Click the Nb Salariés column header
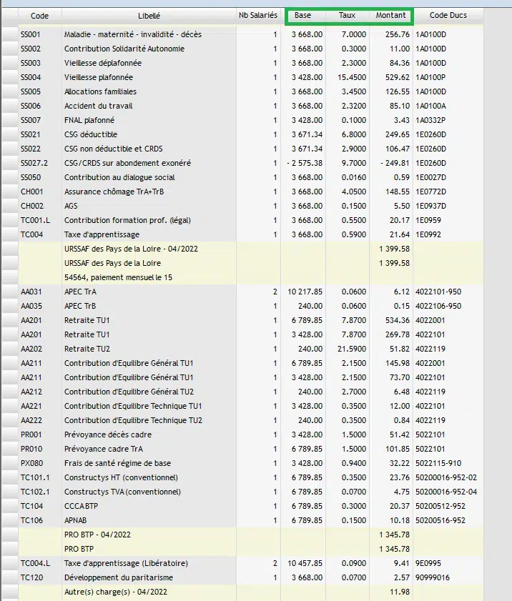The image size is (512, 601). [x=257, y=15]
